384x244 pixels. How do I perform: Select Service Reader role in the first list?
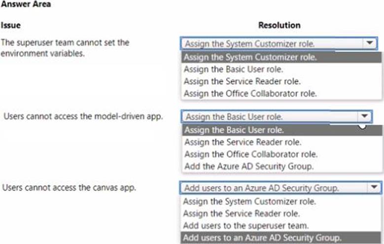point(242,81)
